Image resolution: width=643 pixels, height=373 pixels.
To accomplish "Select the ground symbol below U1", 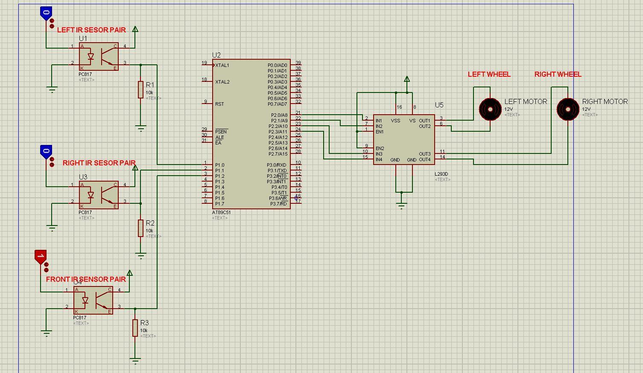I will [x=51, y=87].
